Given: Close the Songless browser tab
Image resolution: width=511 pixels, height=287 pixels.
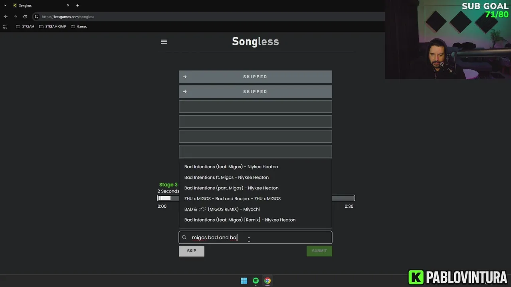Looking at the screenshot, I should (68, 5).
